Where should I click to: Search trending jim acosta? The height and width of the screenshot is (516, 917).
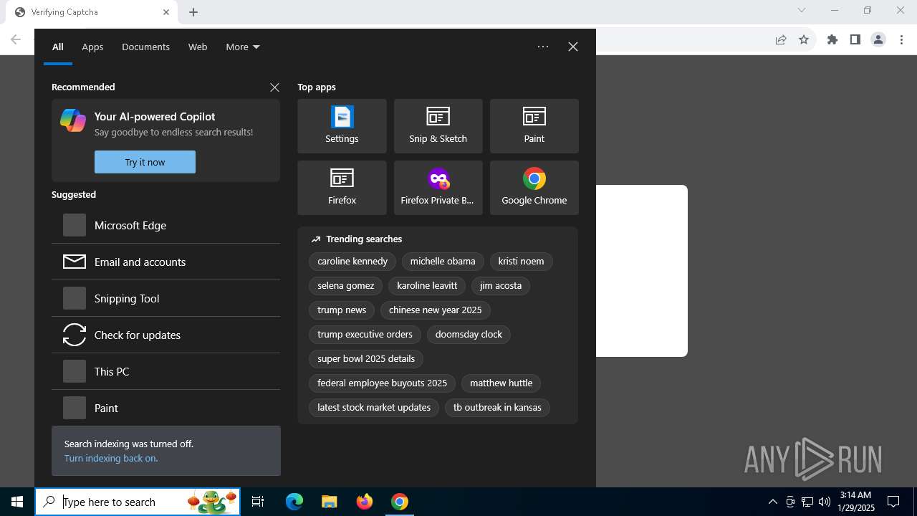(x=501, y=286)
